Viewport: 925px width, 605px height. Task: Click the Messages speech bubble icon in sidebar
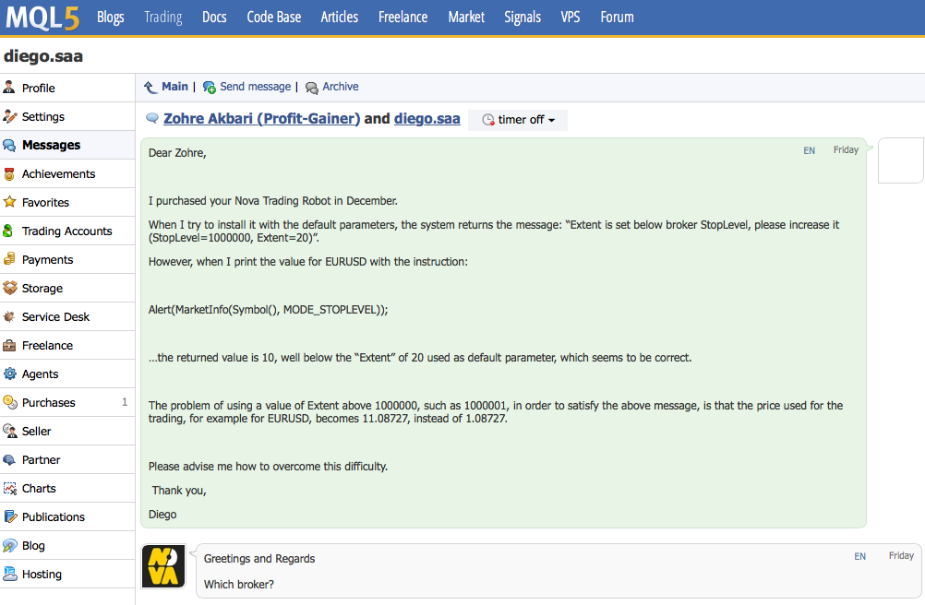9,145
